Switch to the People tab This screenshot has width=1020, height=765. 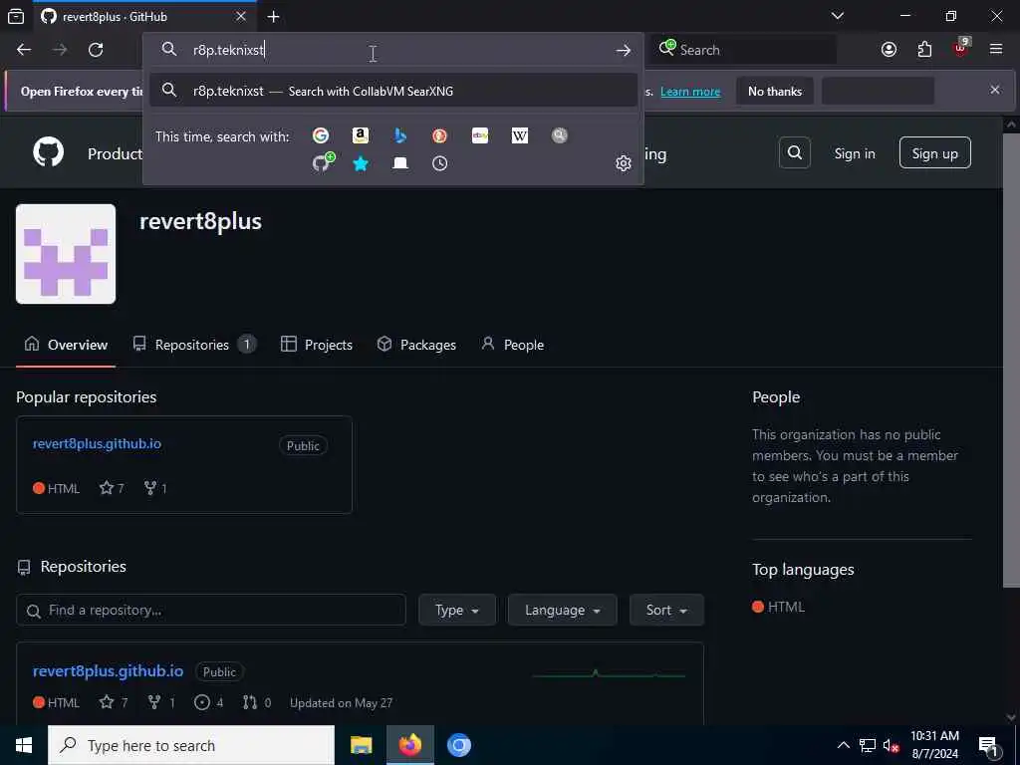(513, 345)
